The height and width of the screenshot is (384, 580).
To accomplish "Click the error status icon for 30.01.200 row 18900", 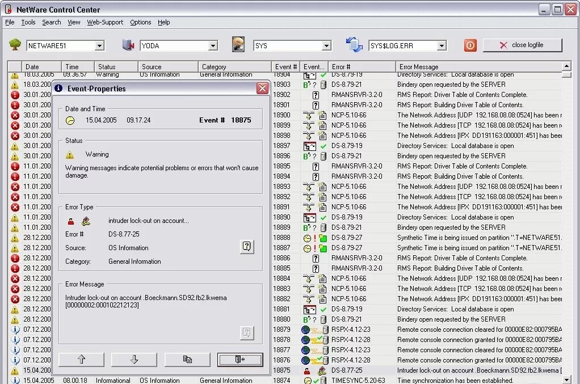I will [15, 115].
